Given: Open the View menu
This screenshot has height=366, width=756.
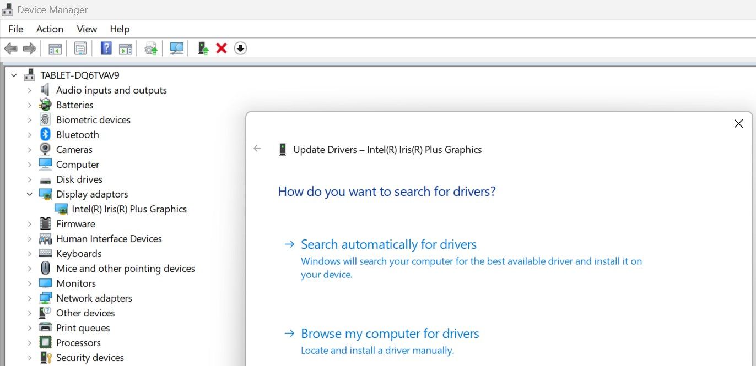Looking at the screenshot, I should 87,29.
